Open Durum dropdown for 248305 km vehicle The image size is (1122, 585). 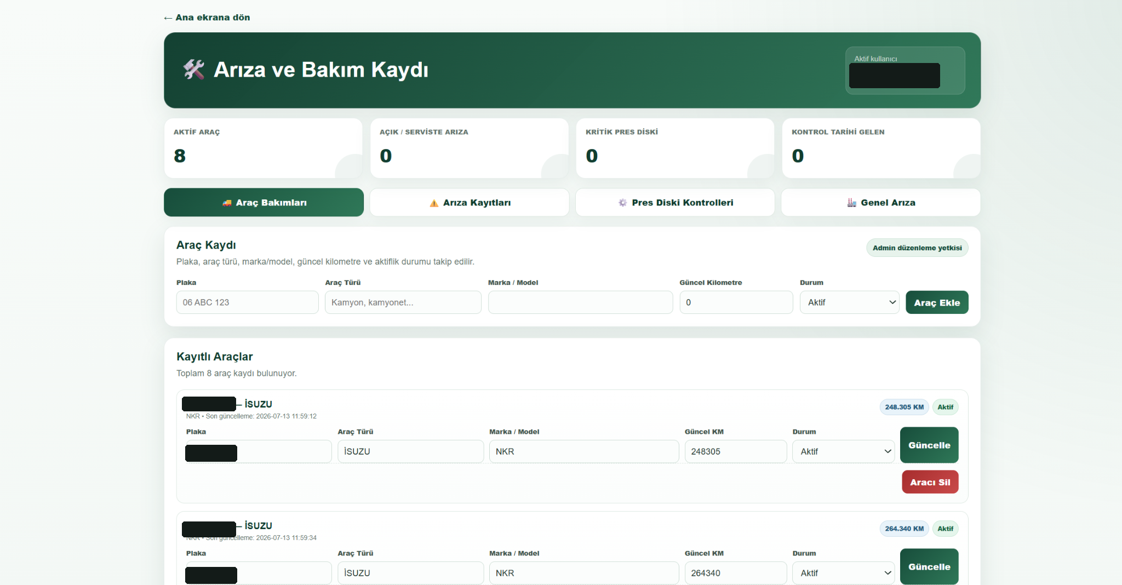tap(844, 451)
